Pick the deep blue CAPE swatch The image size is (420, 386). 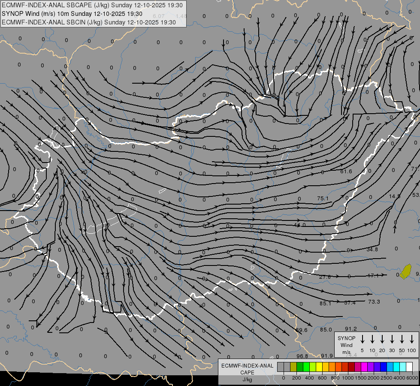coord(383,367)
